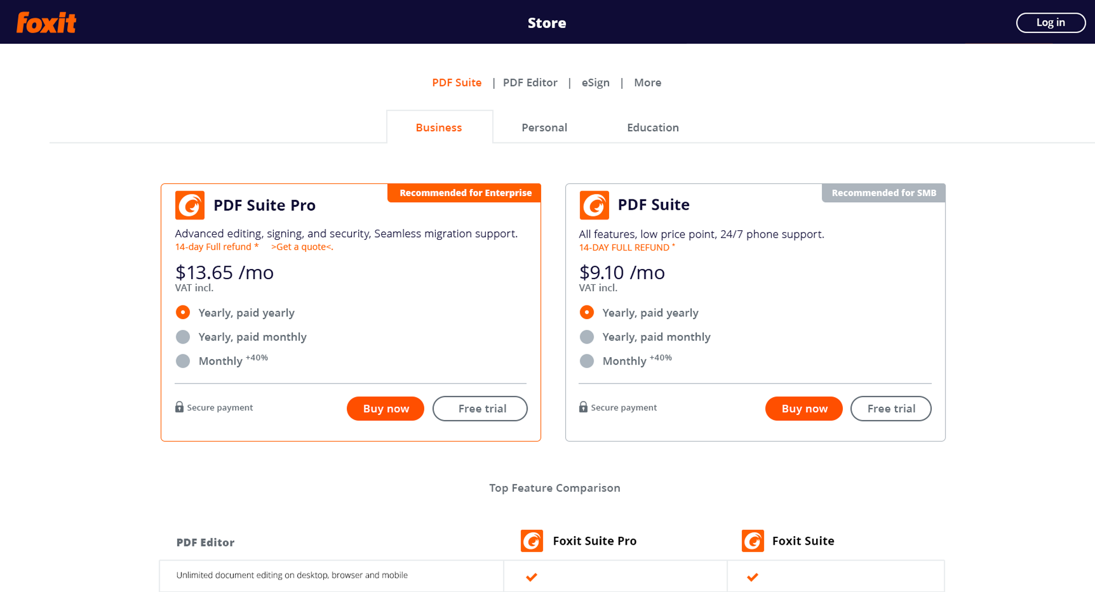Image resolution: width=1095 pixels, height=592 pixels.
Task: Select Yearly, paid monthly for PDF Suite
Action: pyautogui.click(x=587, y=337)
